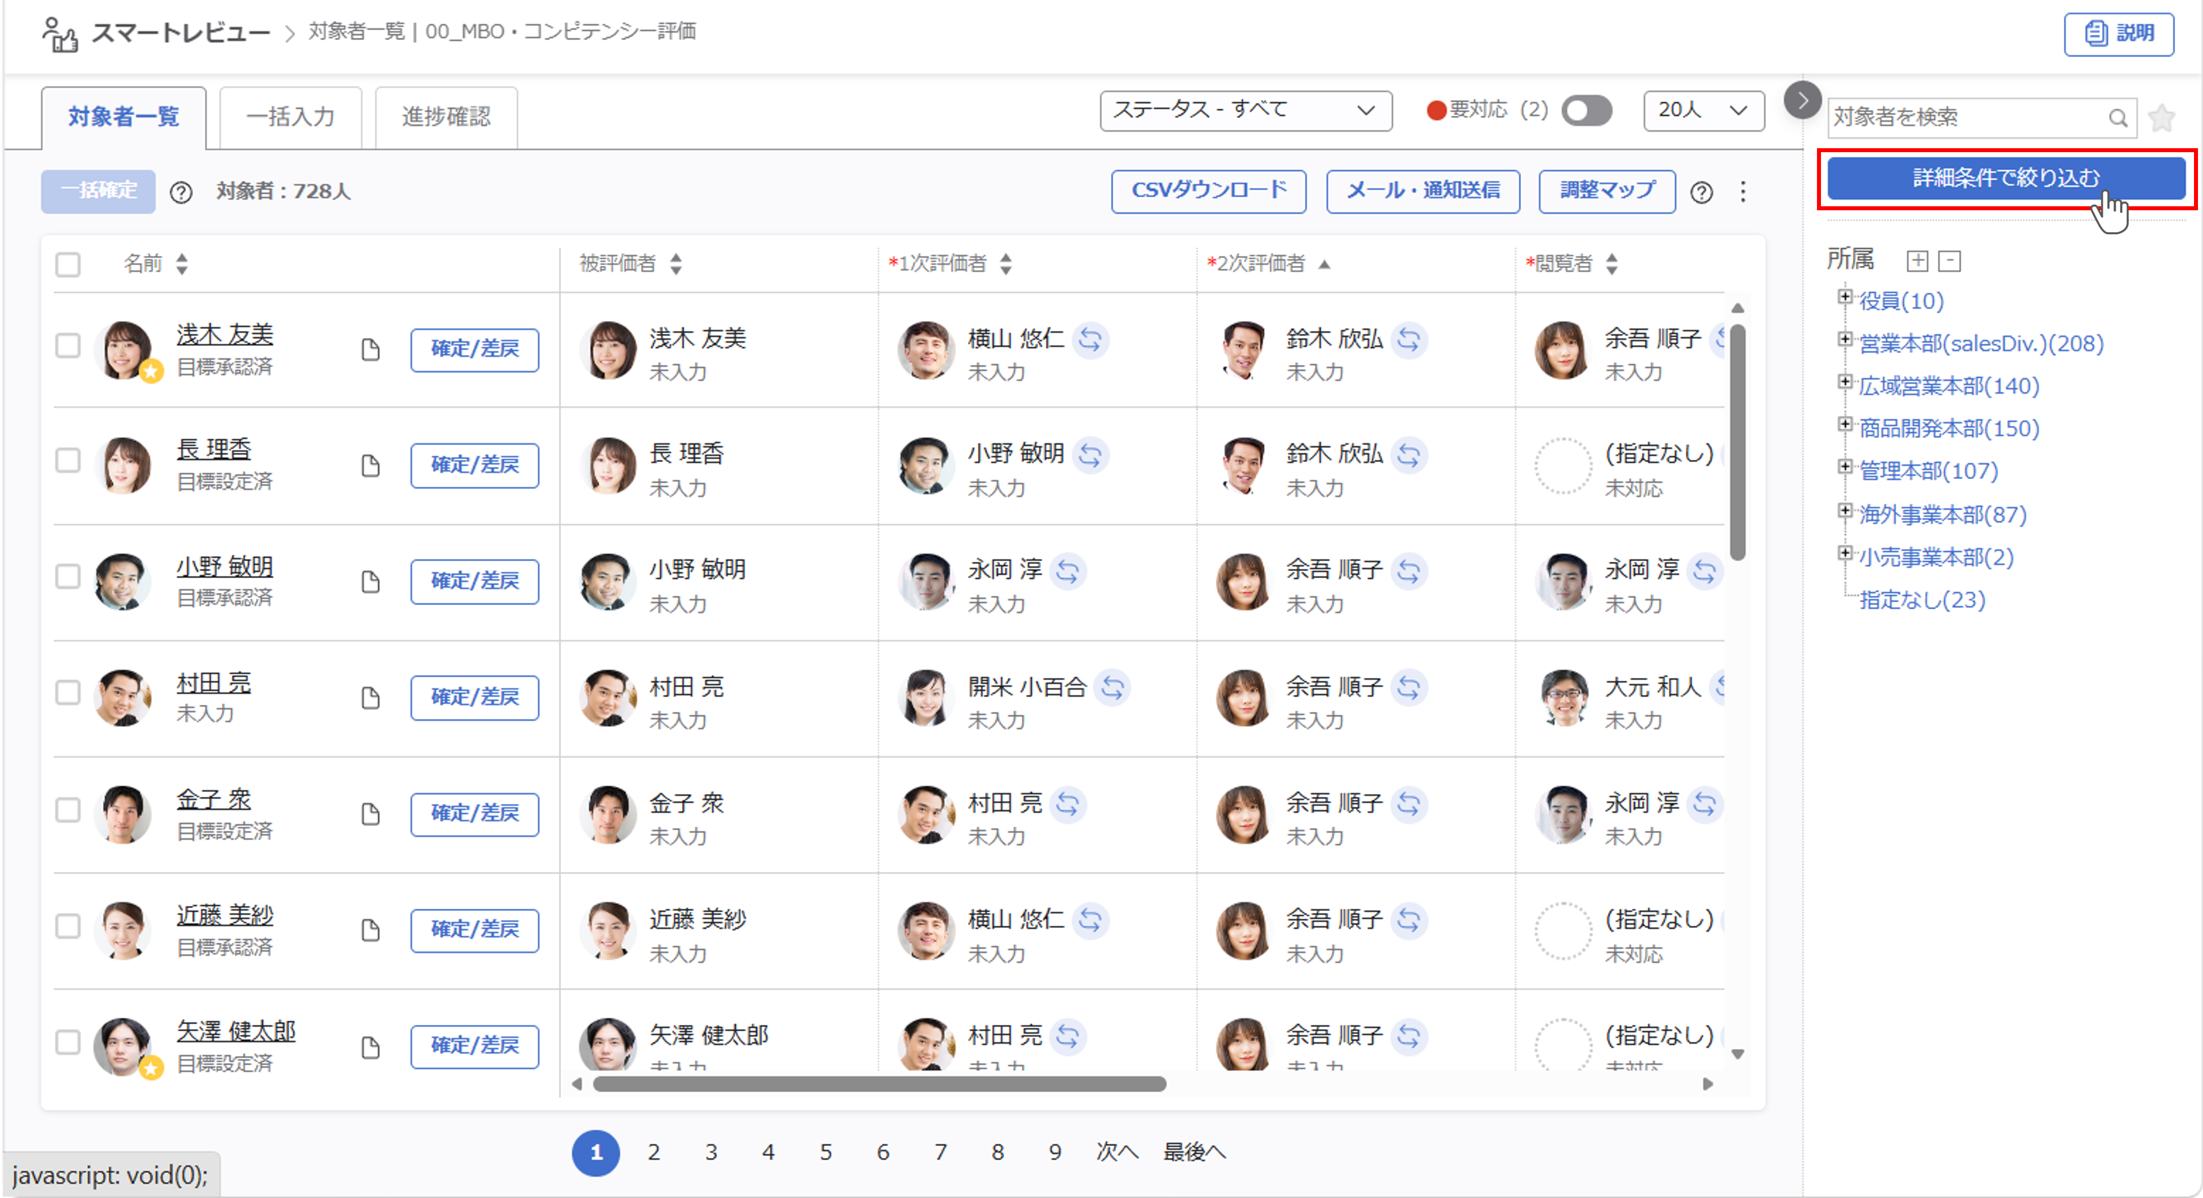Click the table's horizontal scrollbar
Screen dimensions: 2203x1198
pyautogui.click(x=879, y=1085)
